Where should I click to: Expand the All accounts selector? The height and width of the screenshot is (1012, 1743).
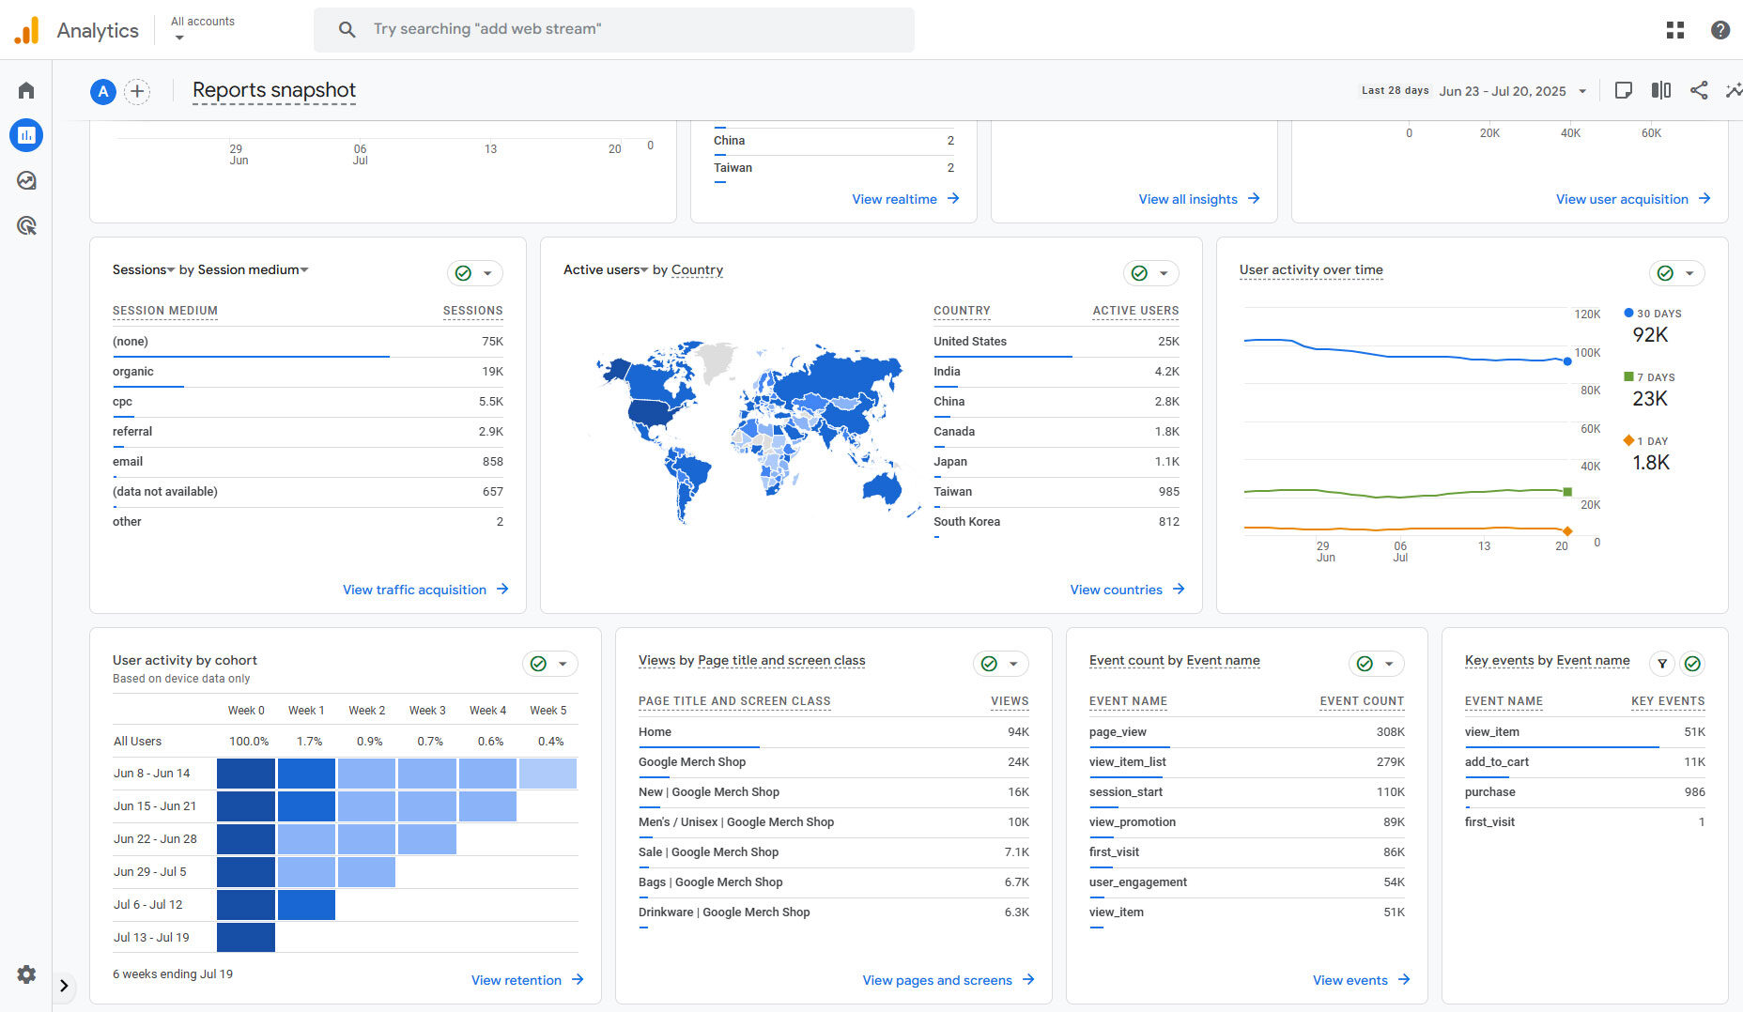point(202,28)
